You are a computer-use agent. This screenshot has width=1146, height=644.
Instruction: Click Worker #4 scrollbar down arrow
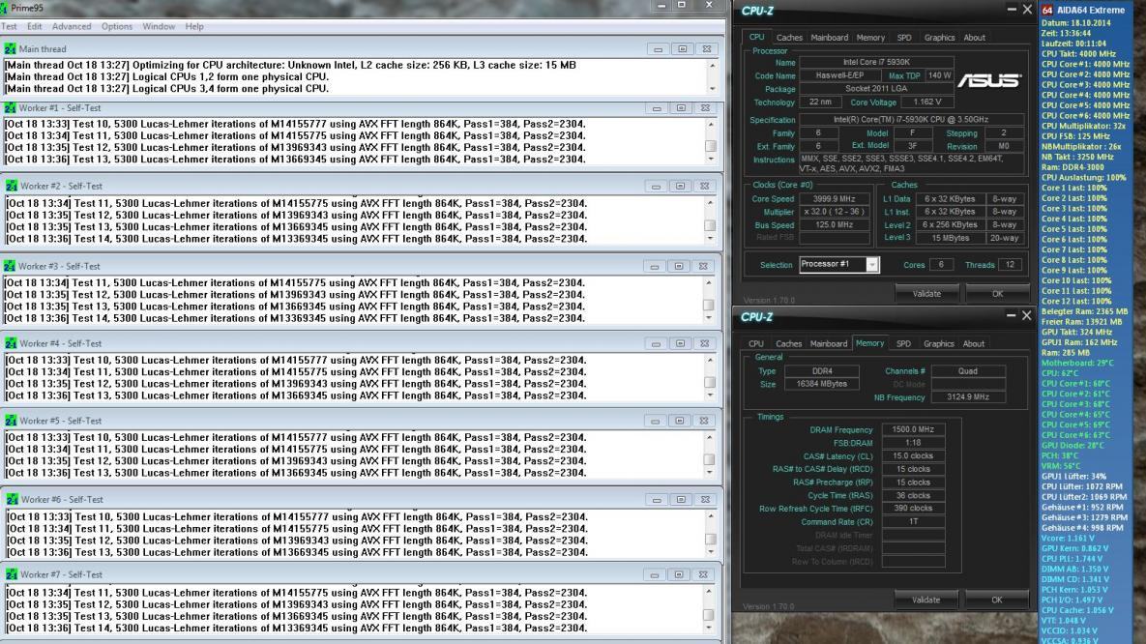click(x=710, y=395)
